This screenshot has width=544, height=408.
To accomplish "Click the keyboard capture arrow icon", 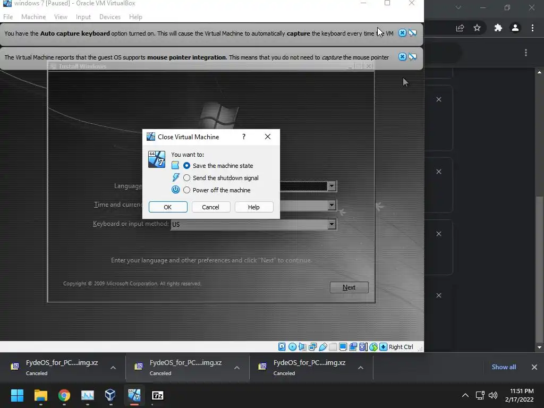I will point(384,346).
